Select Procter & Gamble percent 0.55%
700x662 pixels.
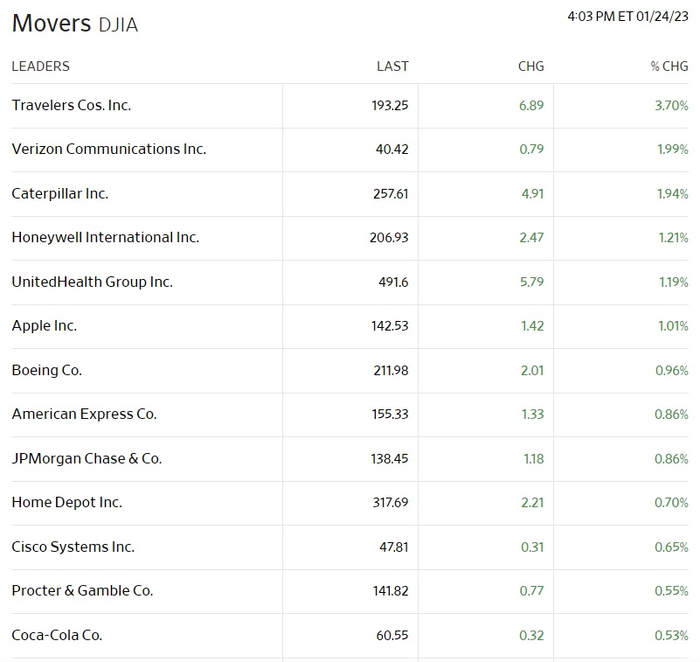(x=671, y=591)
